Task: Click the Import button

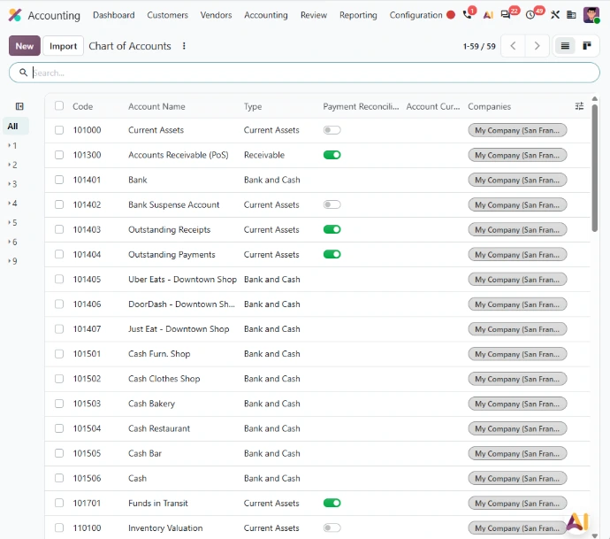Action: pyautogui.click(x=63, y=46)
